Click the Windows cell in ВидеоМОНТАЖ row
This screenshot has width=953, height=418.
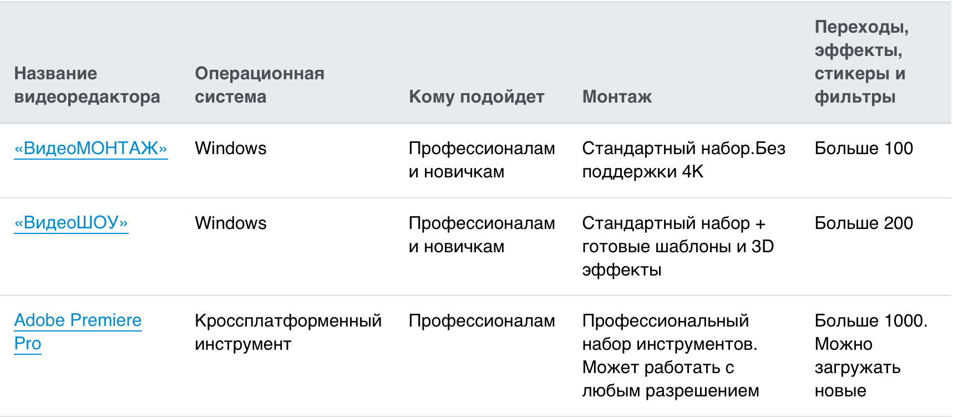coord(231,149)
